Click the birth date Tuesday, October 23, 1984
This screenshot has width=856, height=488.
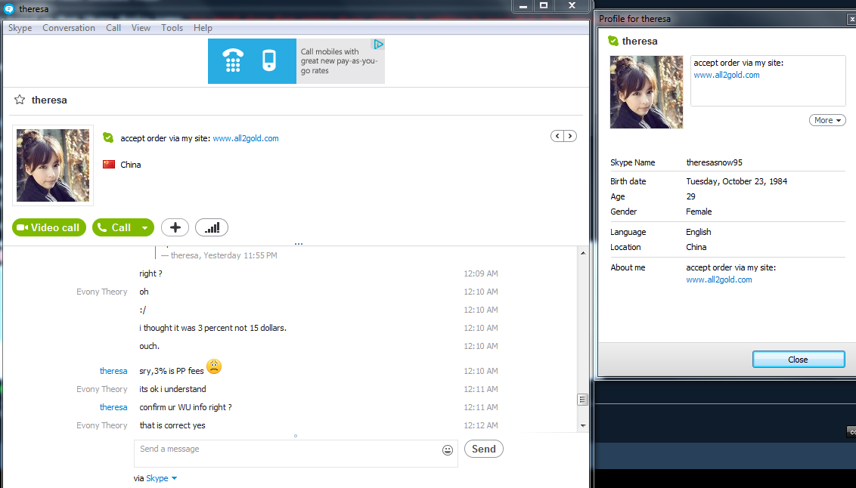tap(737, 181)
